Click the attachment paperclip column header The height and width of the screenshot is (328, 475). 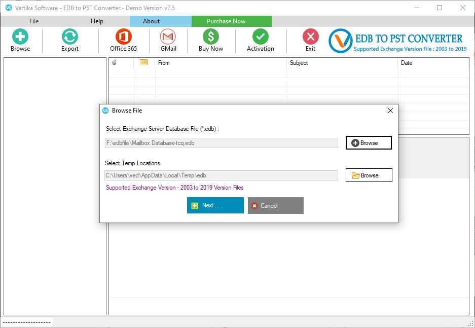(x=114, y=62)
